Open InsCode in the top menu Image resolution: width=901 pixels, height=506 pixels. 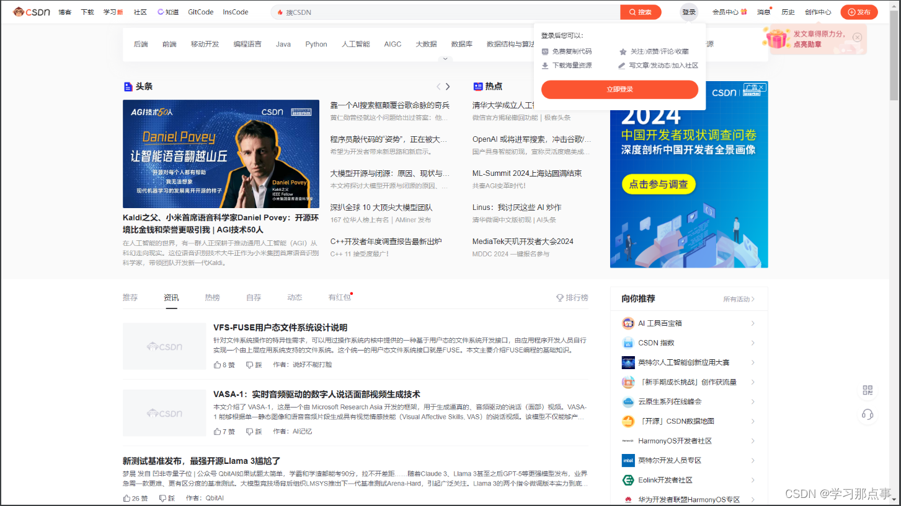pyautogui.click(x=236, y=12)
